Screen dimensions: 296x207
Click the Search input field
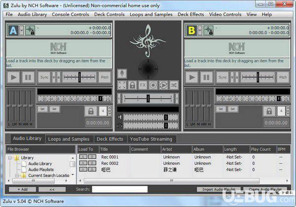click(x=120, y=189)
